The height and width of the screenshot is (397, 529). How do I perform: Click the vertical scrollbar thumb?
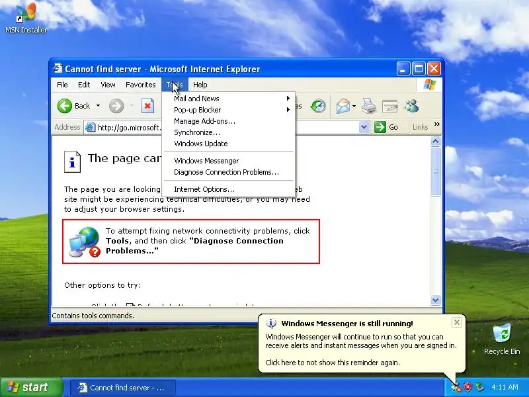436,171
